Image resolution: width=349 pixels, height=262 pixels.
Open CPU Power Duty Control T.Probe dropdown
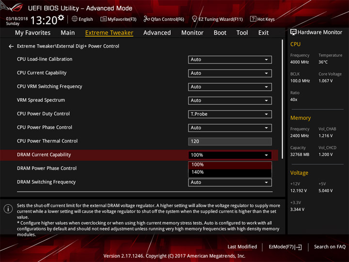tap(230, 115)
